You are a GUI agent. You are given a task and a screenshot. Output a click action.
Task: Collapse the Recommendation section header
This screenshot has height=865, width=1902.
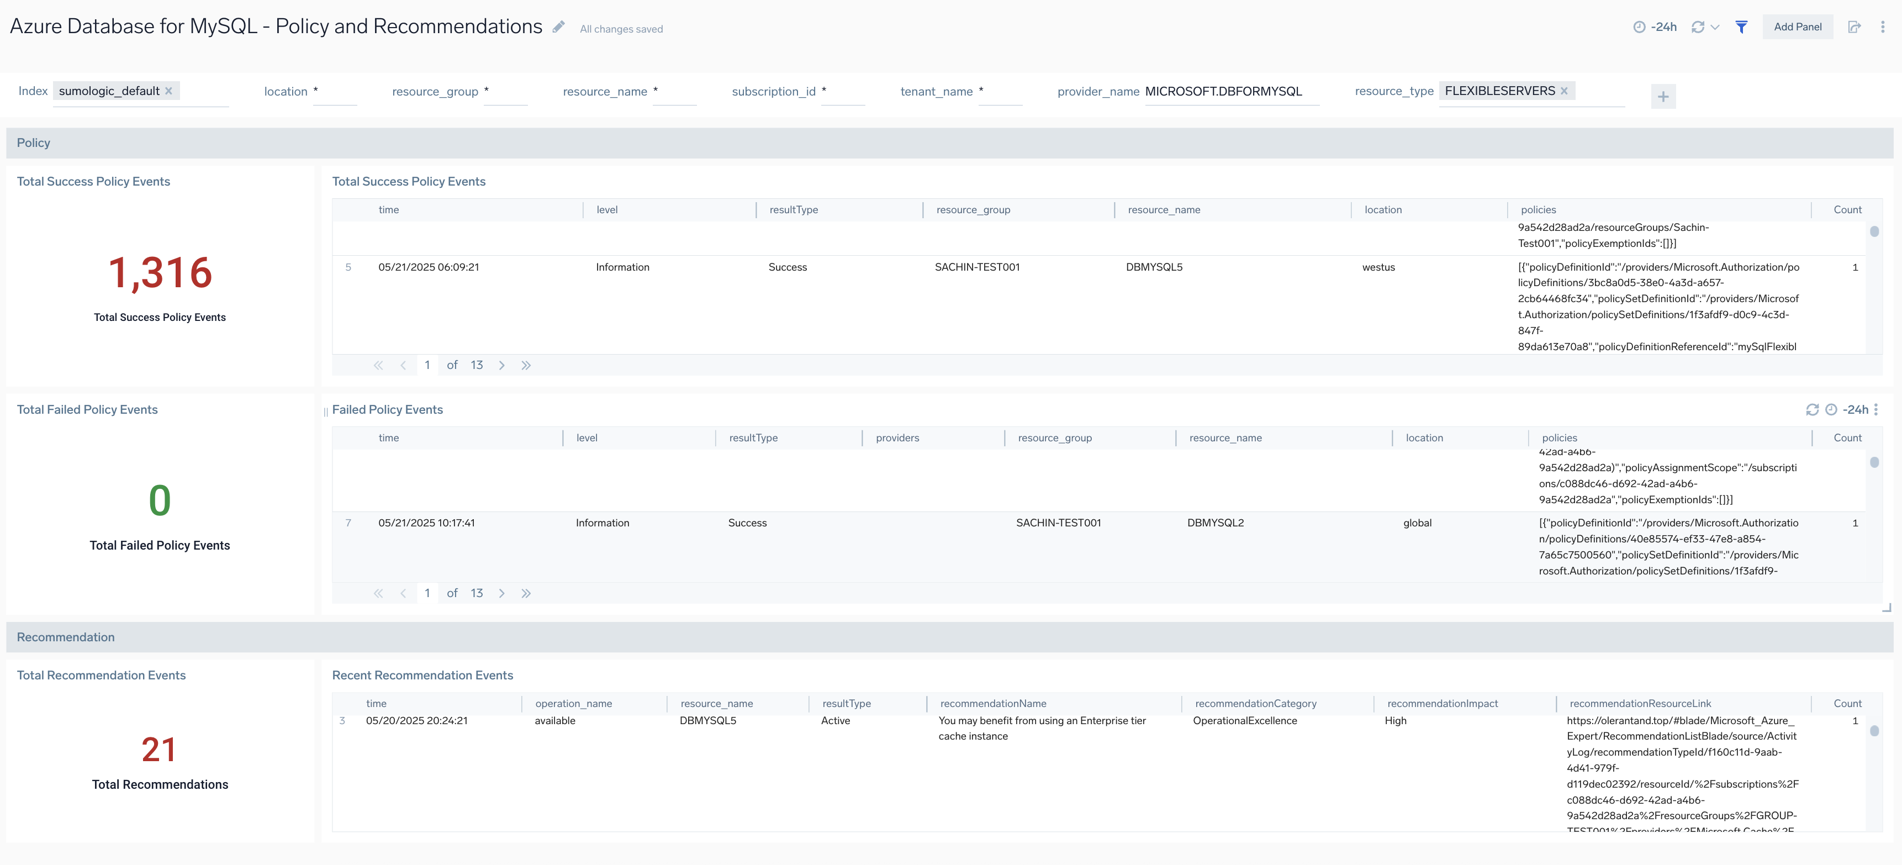[949, 637]
